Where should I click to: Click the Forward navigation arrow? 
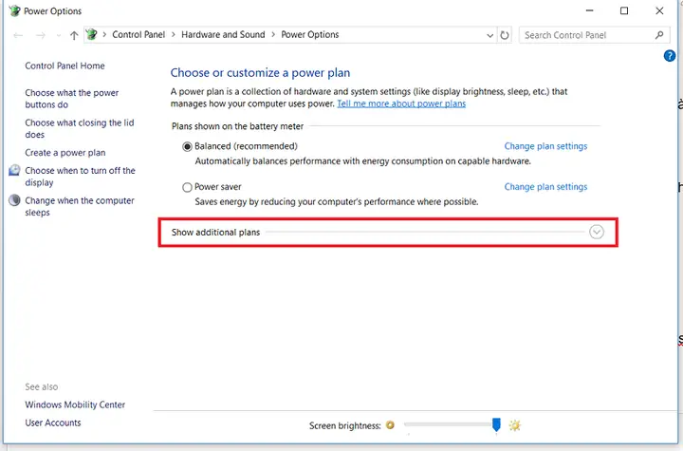41,35
